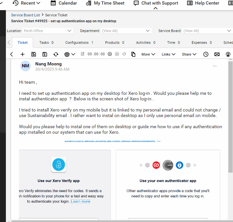Image resolution: width=233 pixels, height=222 pixels.
Task: Stop the ticket timer
Action: tap(117, 54)
